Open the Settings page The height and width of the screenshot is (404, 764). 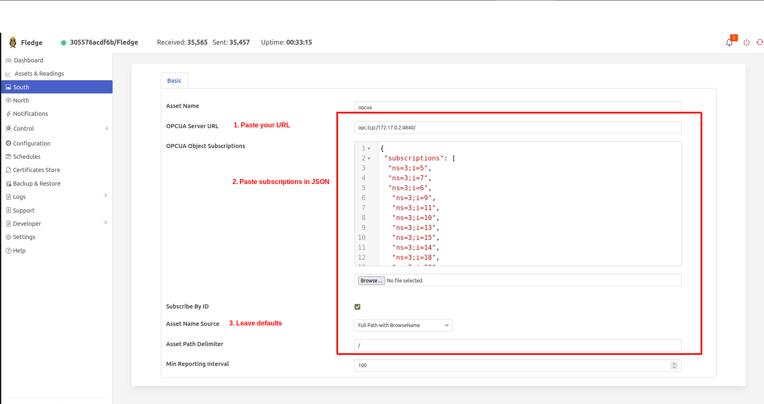(24, 237)
